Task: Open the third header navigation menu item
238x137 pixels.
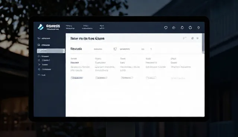Action: pyautogui.click(x=102, y=27)
